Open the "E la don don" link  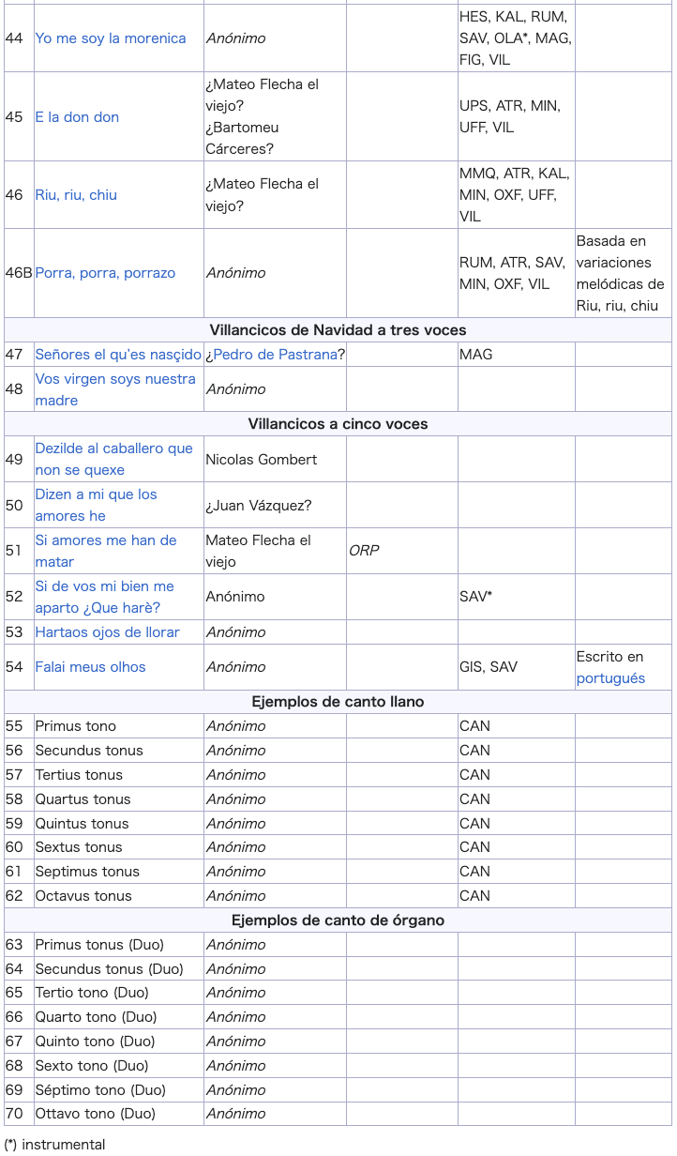pos(77,117)
